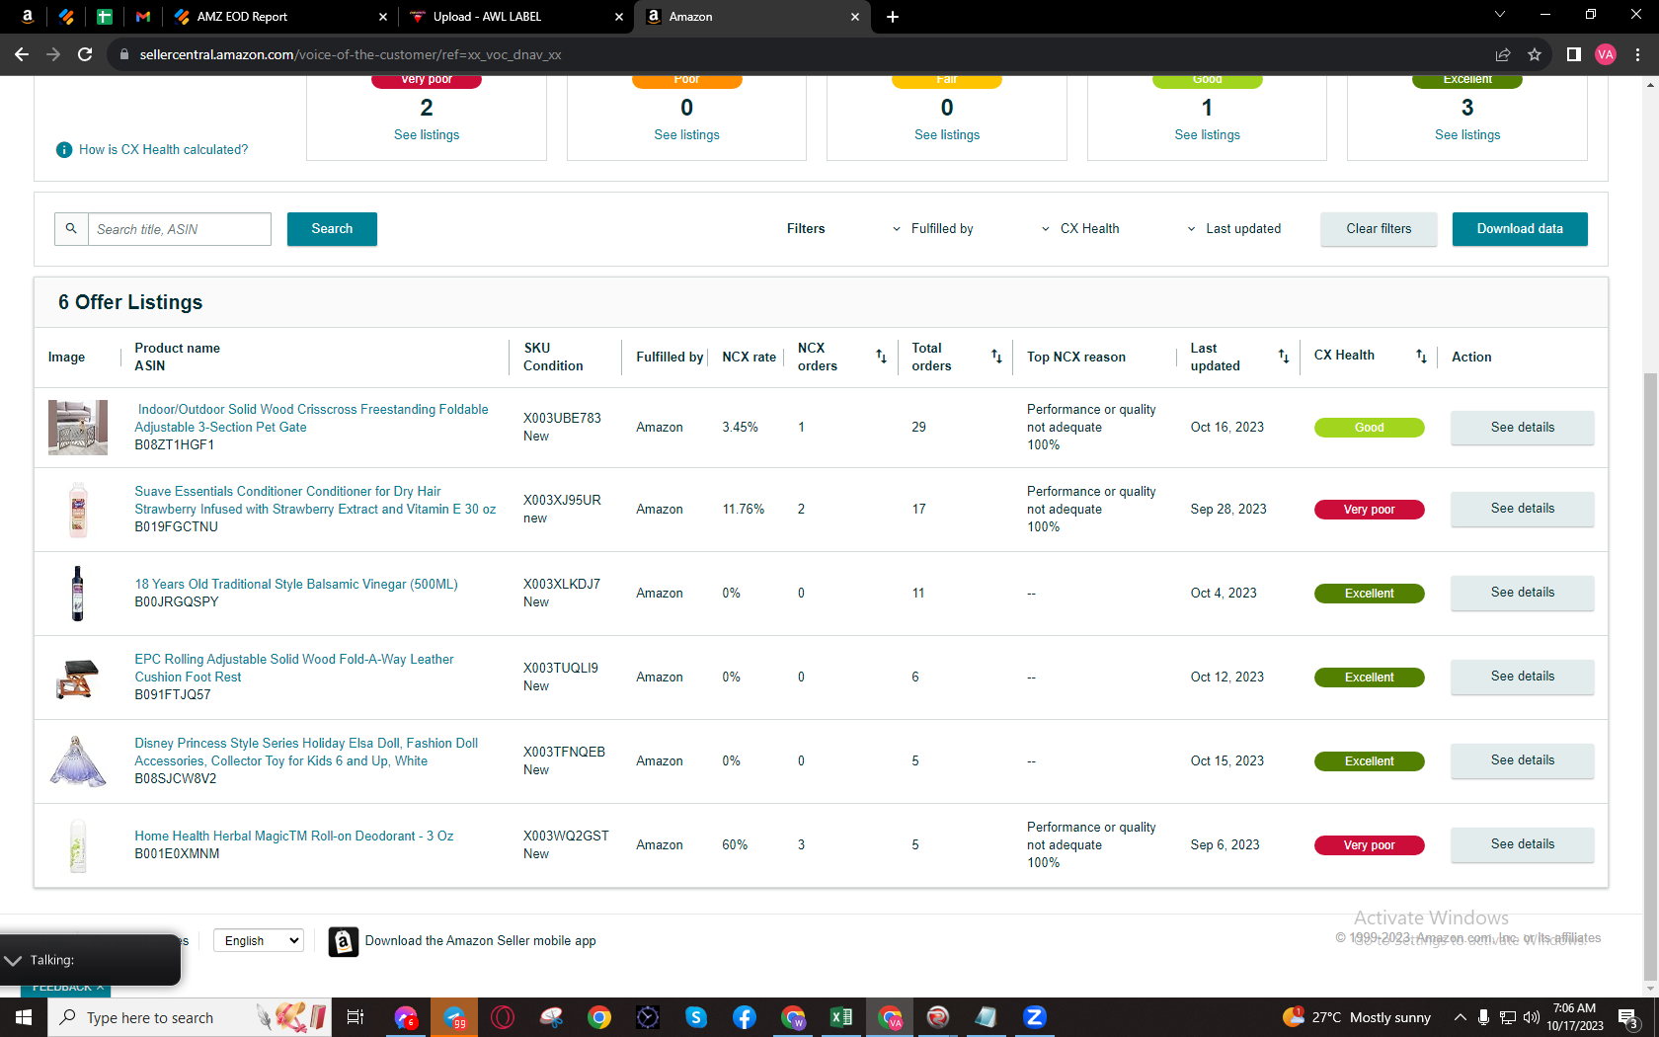Open the Home Health Roll-on Deodorant link
Screen dimensions: 1659x1037
(294, 837)
